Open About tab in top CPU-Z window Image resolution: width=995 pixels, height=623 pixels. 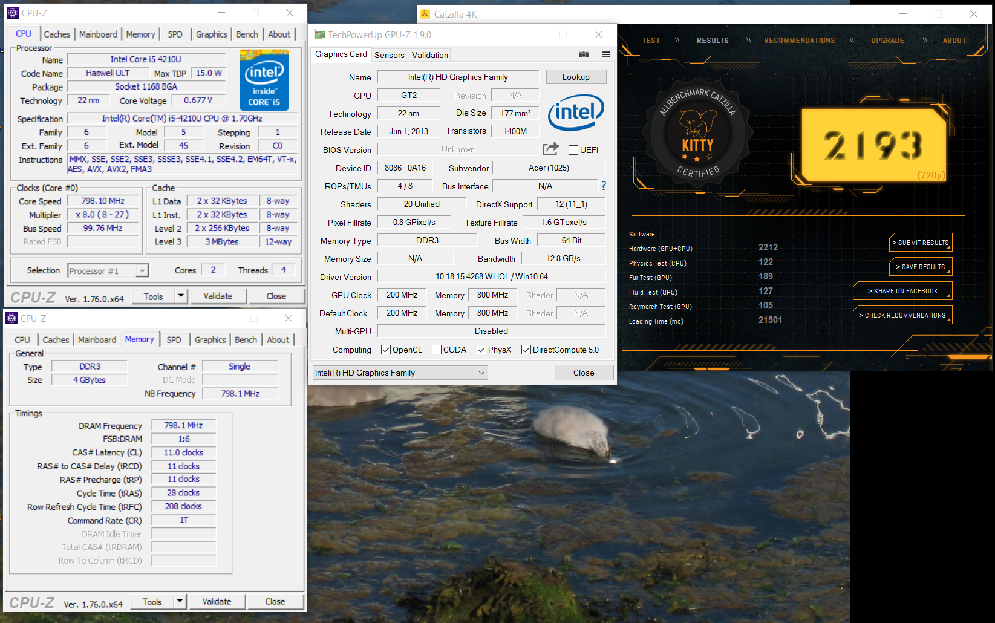279,34
